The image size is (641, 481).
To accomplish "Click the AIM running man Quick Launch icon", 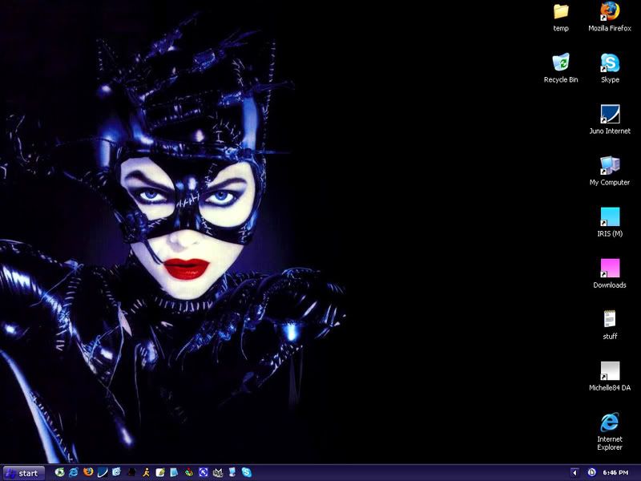I will 146,473.
